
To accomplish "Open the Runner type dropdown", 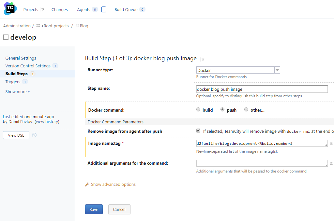I will click(x=277, y=70).
